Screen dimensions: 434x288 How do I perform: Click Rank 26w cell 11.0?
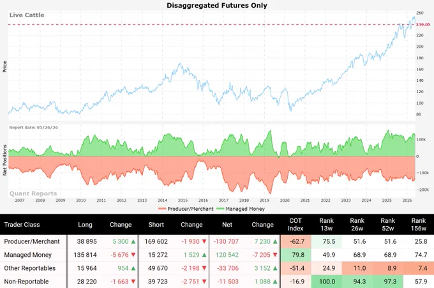point(357,268)
